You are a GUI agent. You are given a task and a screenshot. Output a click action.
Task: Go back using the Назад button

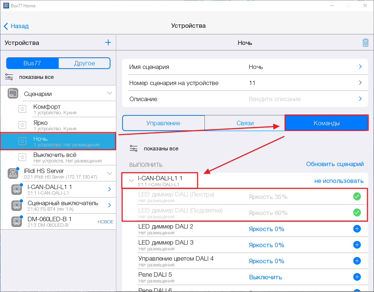16,26
